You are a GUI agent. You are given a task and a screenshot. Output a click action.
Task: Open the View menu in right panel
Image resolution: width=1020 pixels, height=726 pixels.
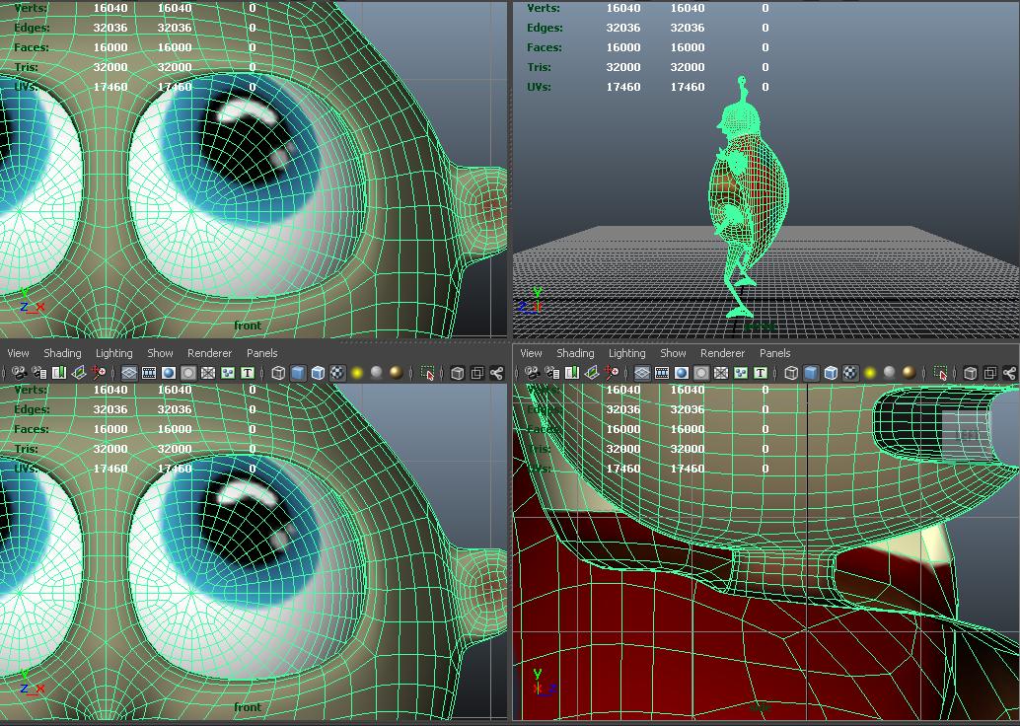(x=531, y=353)
